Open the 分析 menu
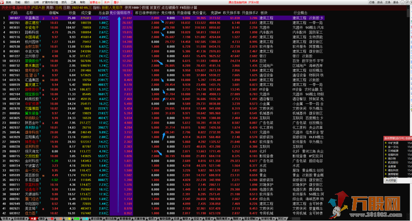Image resolution: width=412 pixels, height=221 pixels. (x=36, y=2)
